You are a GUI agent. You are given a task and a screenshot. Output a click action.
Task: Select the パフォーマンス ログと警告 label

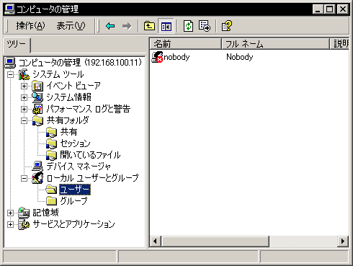pyautogui.click(x=88, y=109)
